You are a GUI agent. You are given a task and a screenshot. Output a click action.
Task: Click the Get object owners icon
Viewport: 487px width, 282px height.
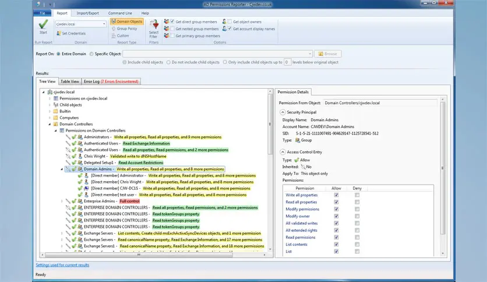224,22
